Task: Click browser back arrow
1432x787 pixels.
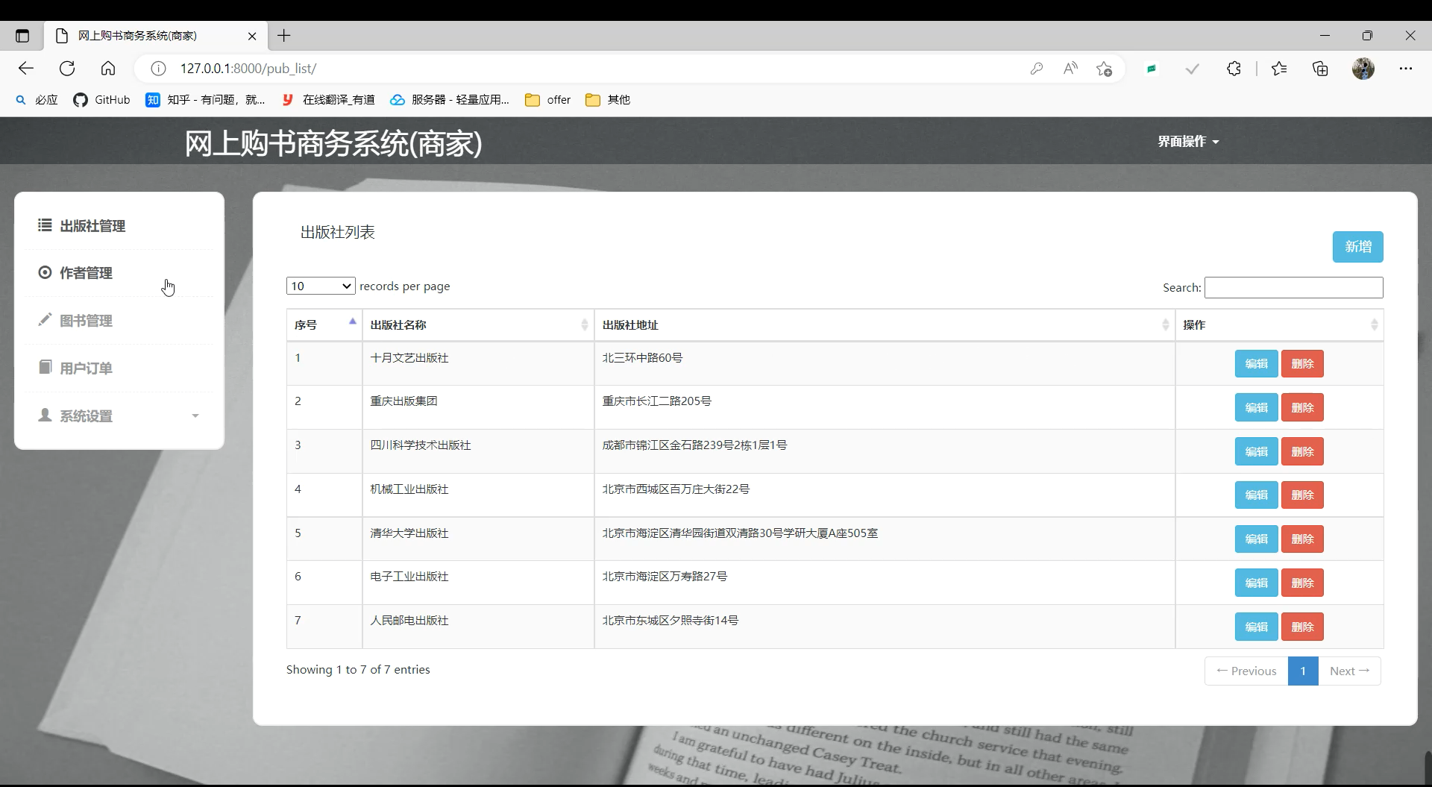Action: (26, 69)
